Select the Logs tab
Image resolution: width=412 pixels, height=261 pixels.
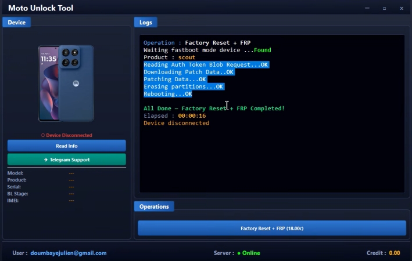146,22
